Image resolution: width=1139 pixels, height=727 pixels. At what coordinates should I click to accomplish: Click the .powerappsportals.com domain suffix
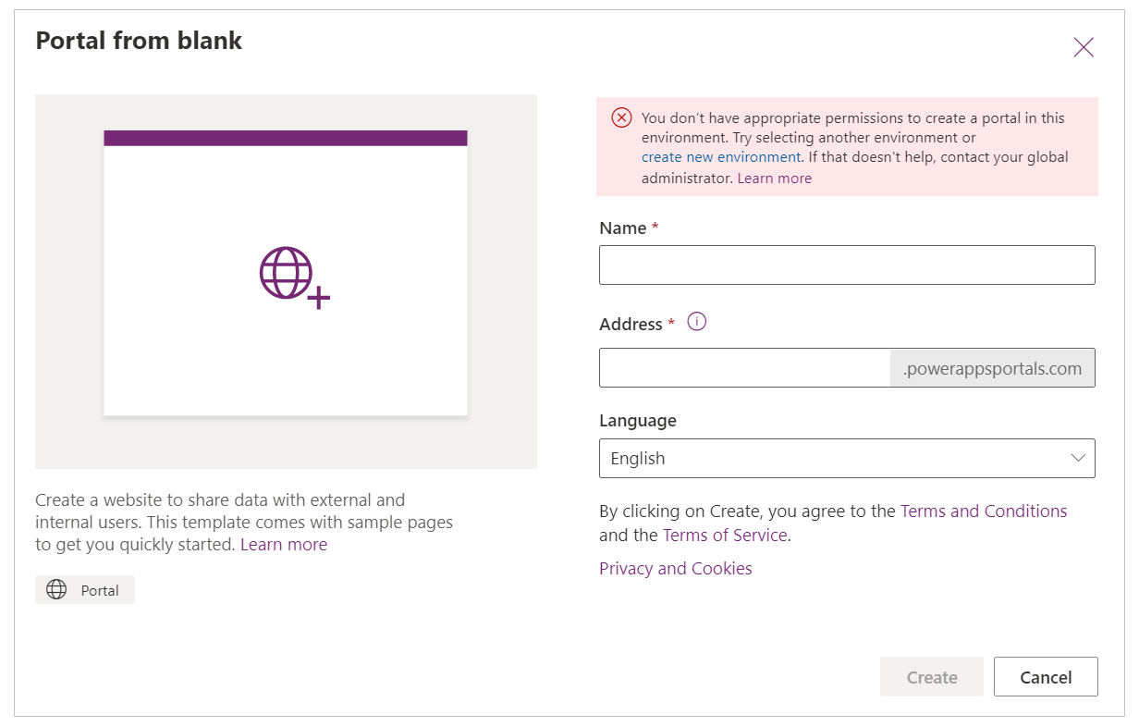[993, 368]
